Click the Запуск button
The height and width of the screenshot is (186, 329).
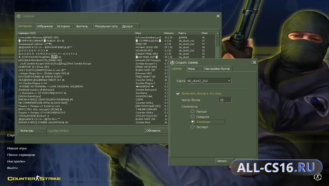[x=224, y=161]
